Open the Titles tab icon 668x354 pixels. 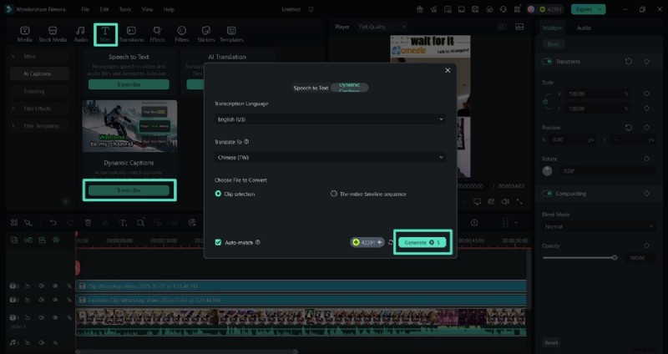[x=105, y=34]
